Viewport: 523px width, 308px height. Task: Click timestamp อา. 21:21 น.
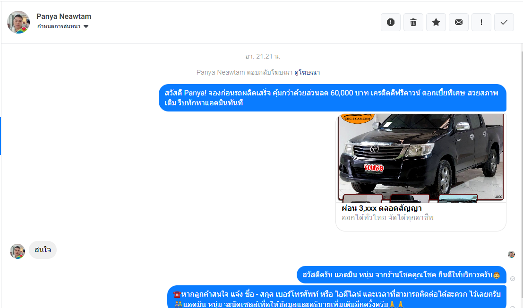263,56
